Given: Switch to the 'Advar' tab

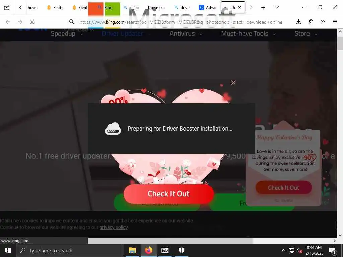Looking at the screenshot, I should tap(208, 7).
